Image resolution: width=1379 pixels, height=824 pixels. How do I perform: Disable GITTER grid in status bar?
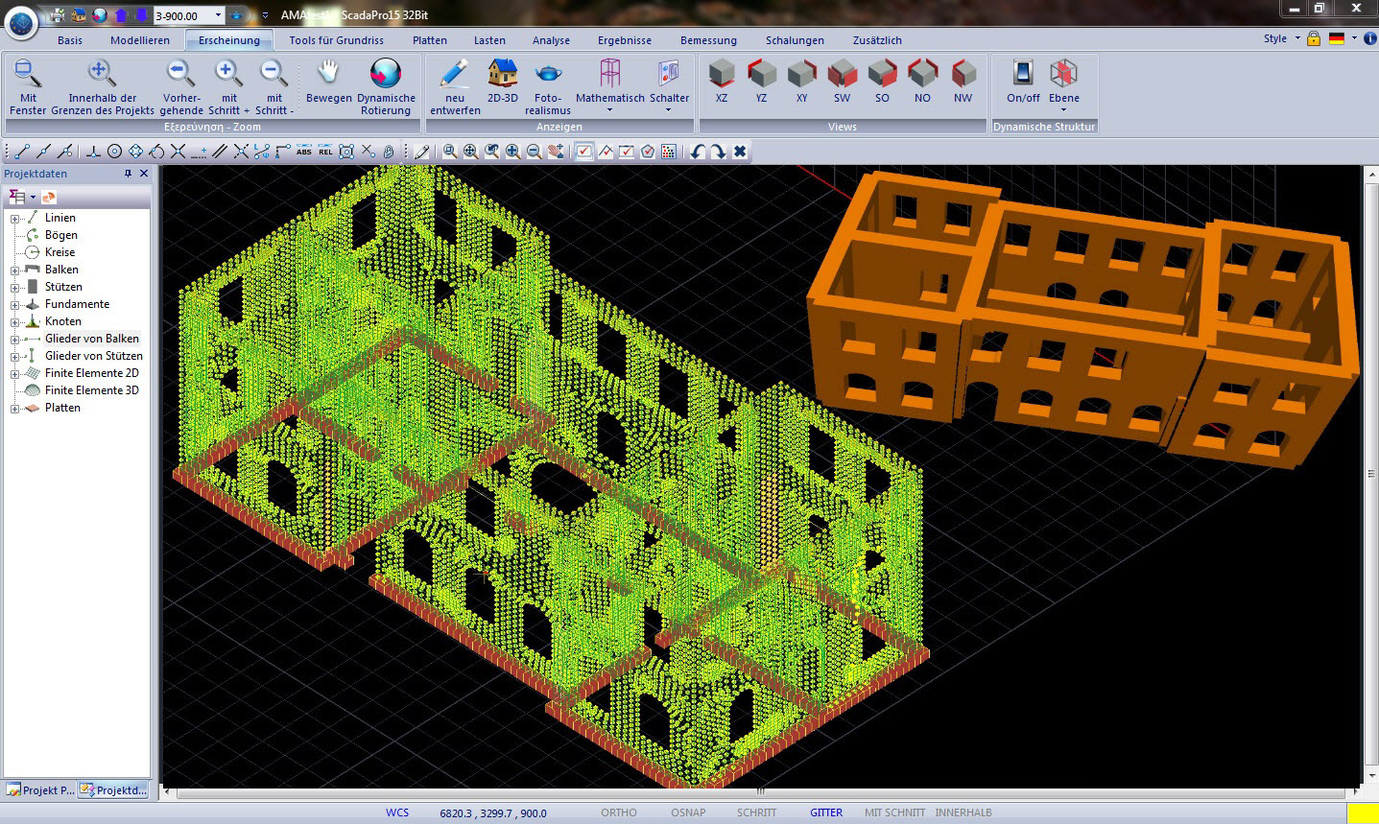click(825, 812)
